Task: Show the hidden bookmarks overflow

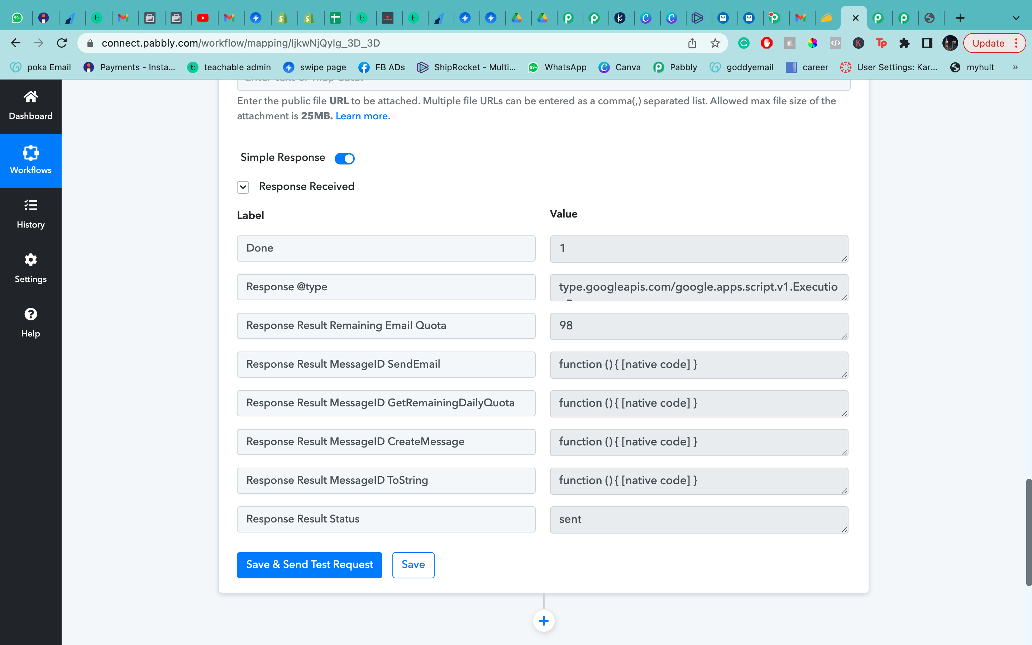Action: 1016,67
